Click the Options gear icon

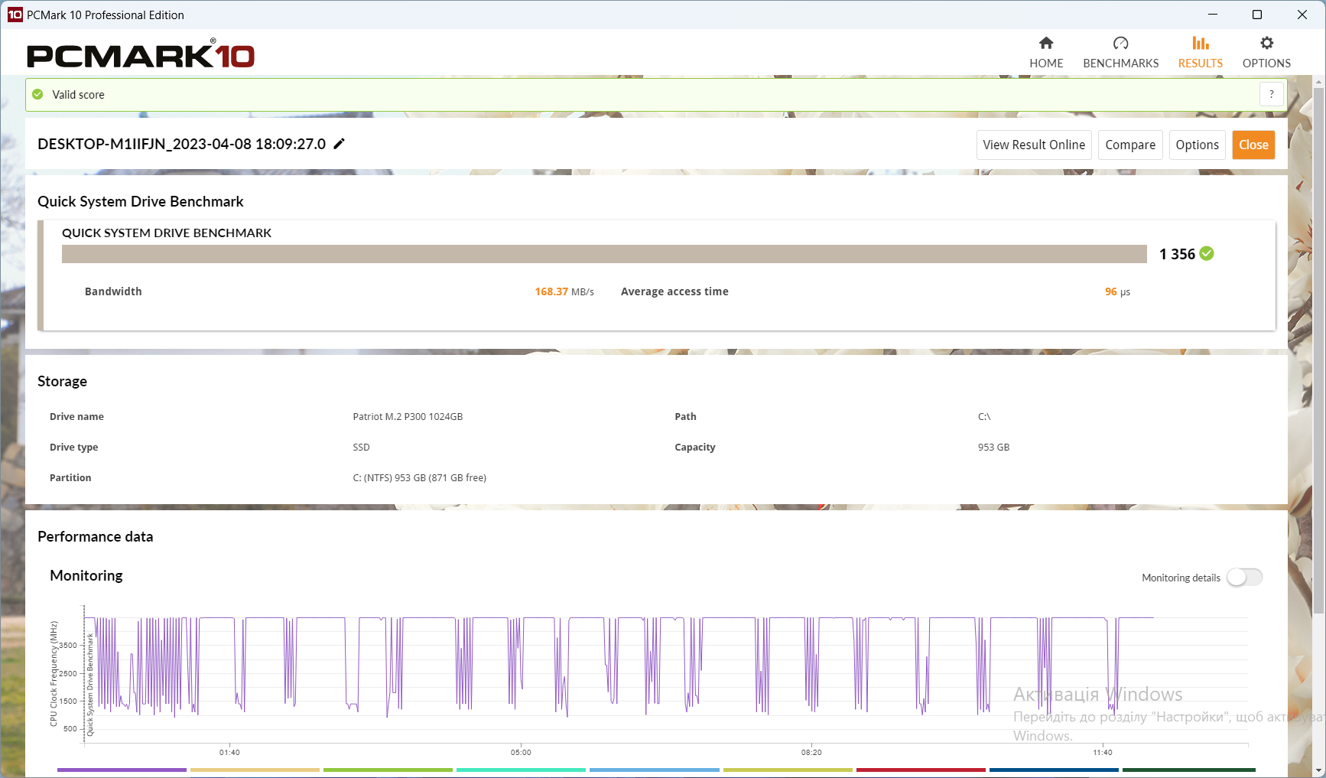coord(1267,43)
